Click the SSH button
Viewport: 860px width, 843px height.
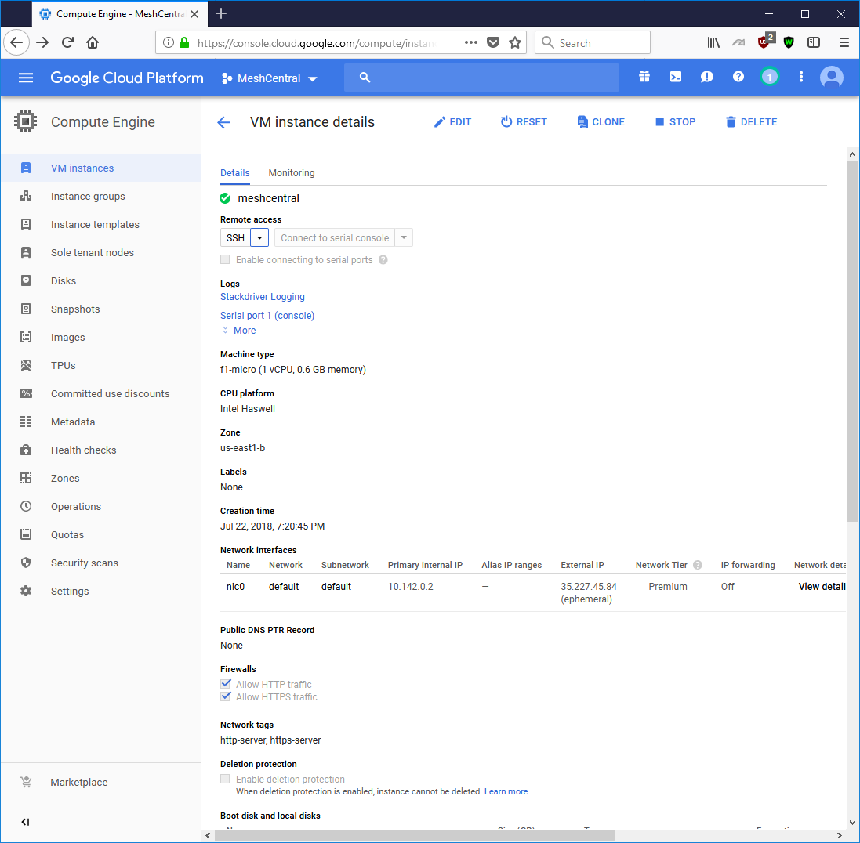(x=235, y=238)
